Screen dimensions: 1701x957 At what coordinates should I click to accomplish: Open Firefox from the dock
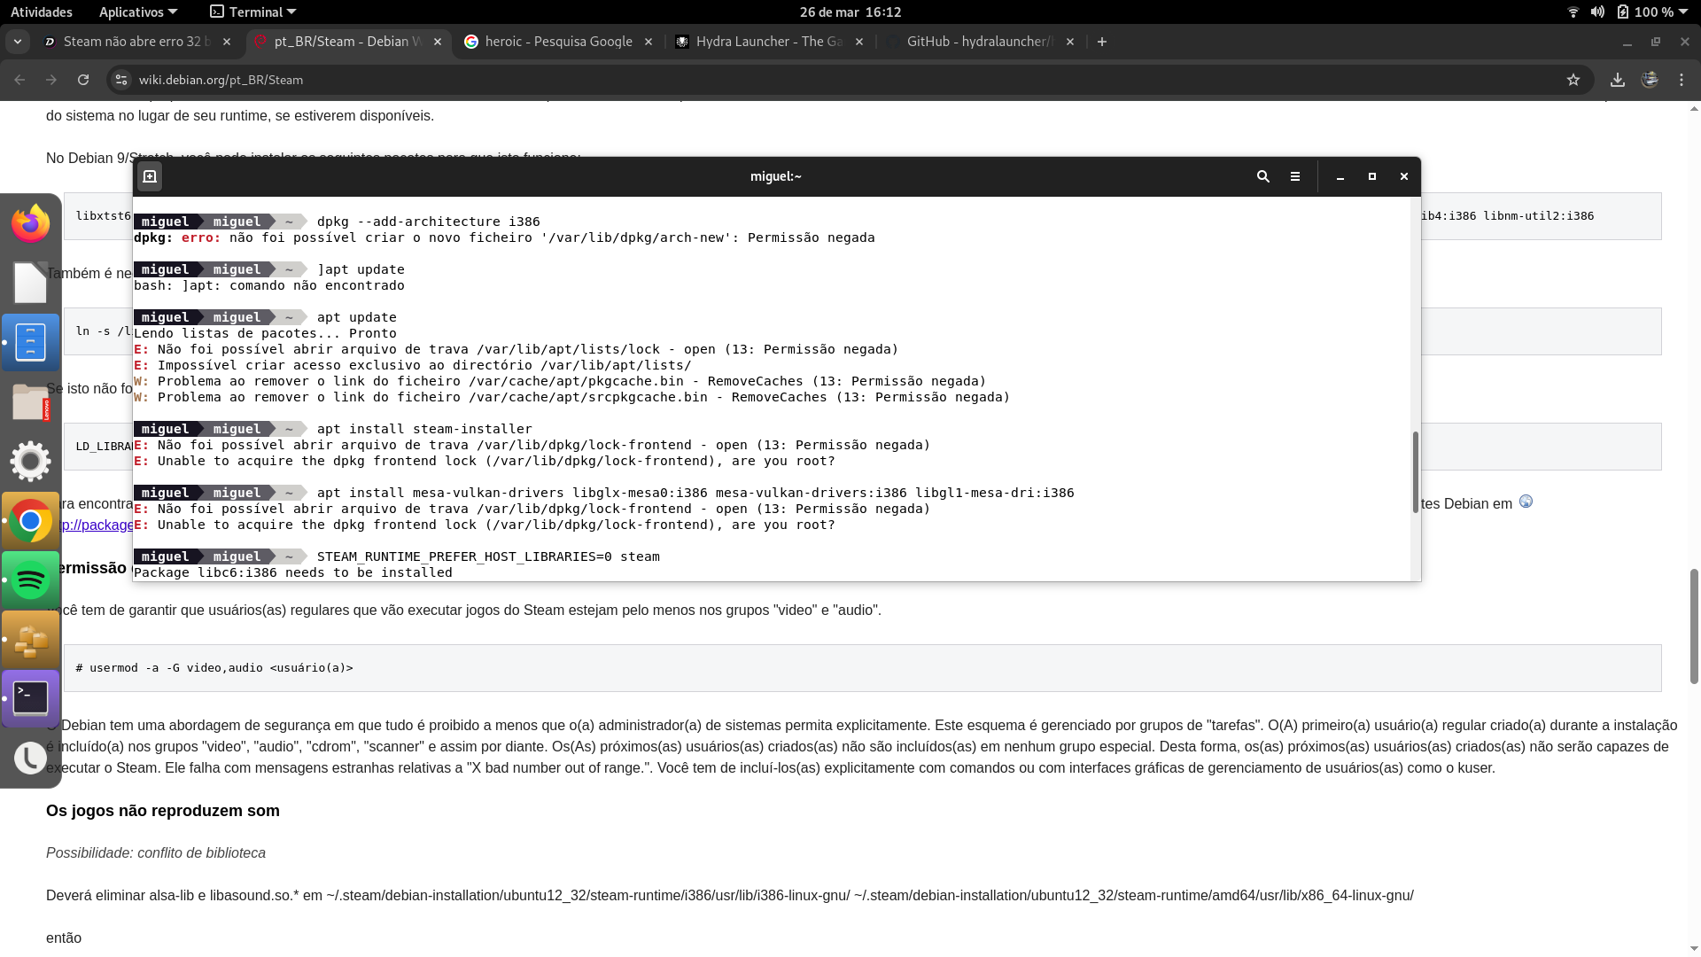tap(31, 223)
